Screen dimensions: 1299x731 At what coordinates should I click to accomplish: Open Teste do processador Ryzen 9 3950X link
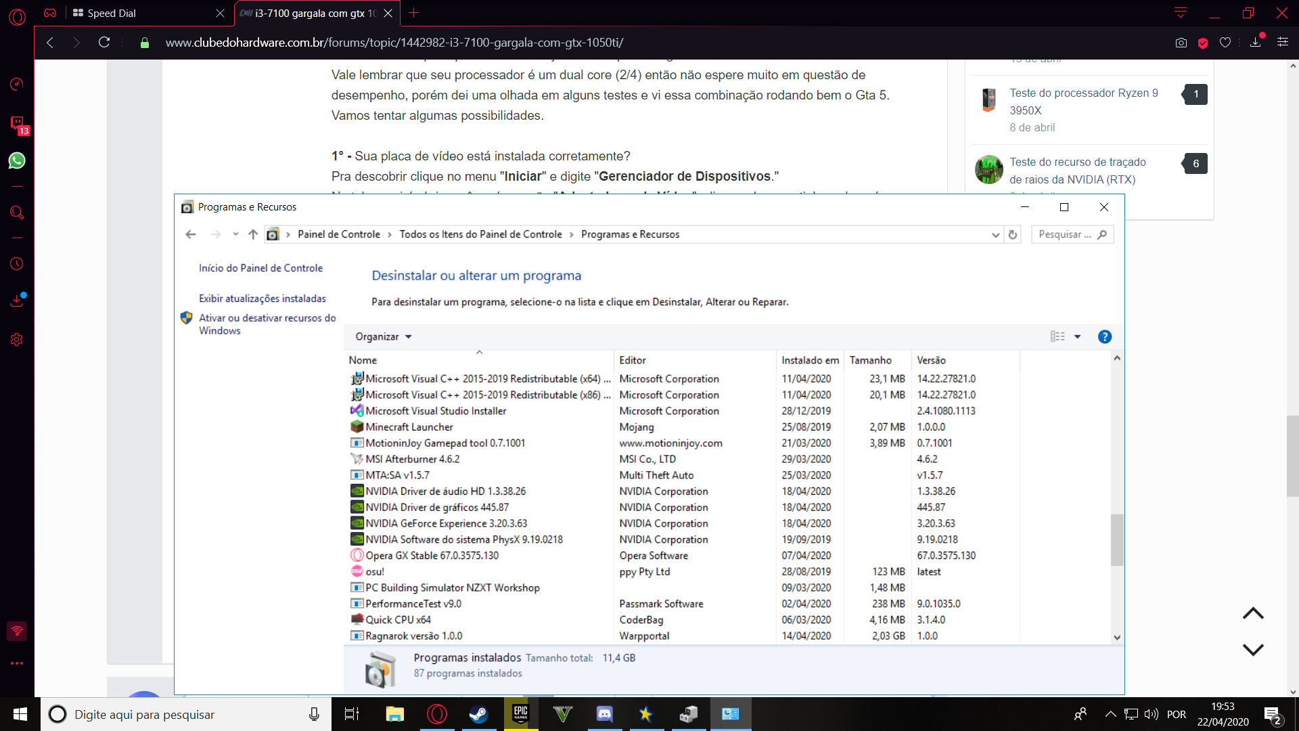1084,102
